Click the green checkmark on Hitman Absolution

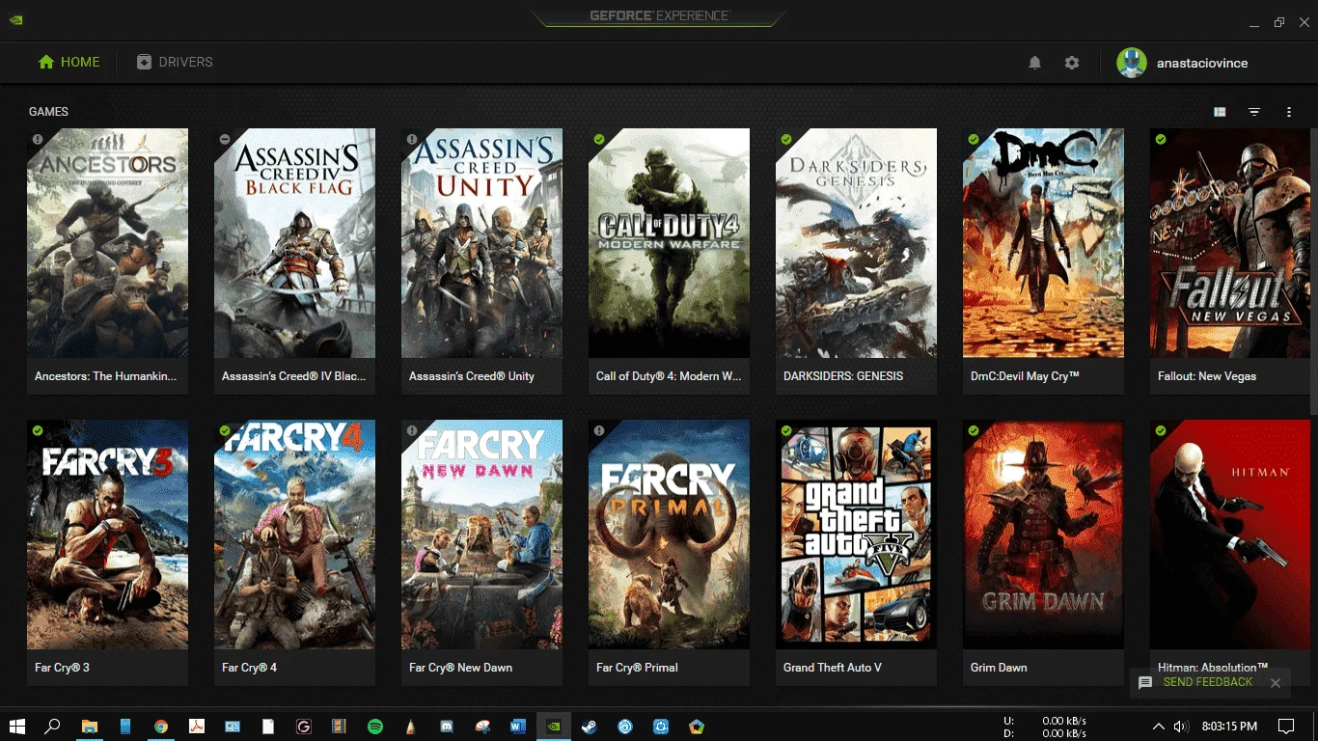click(1161, 430)
